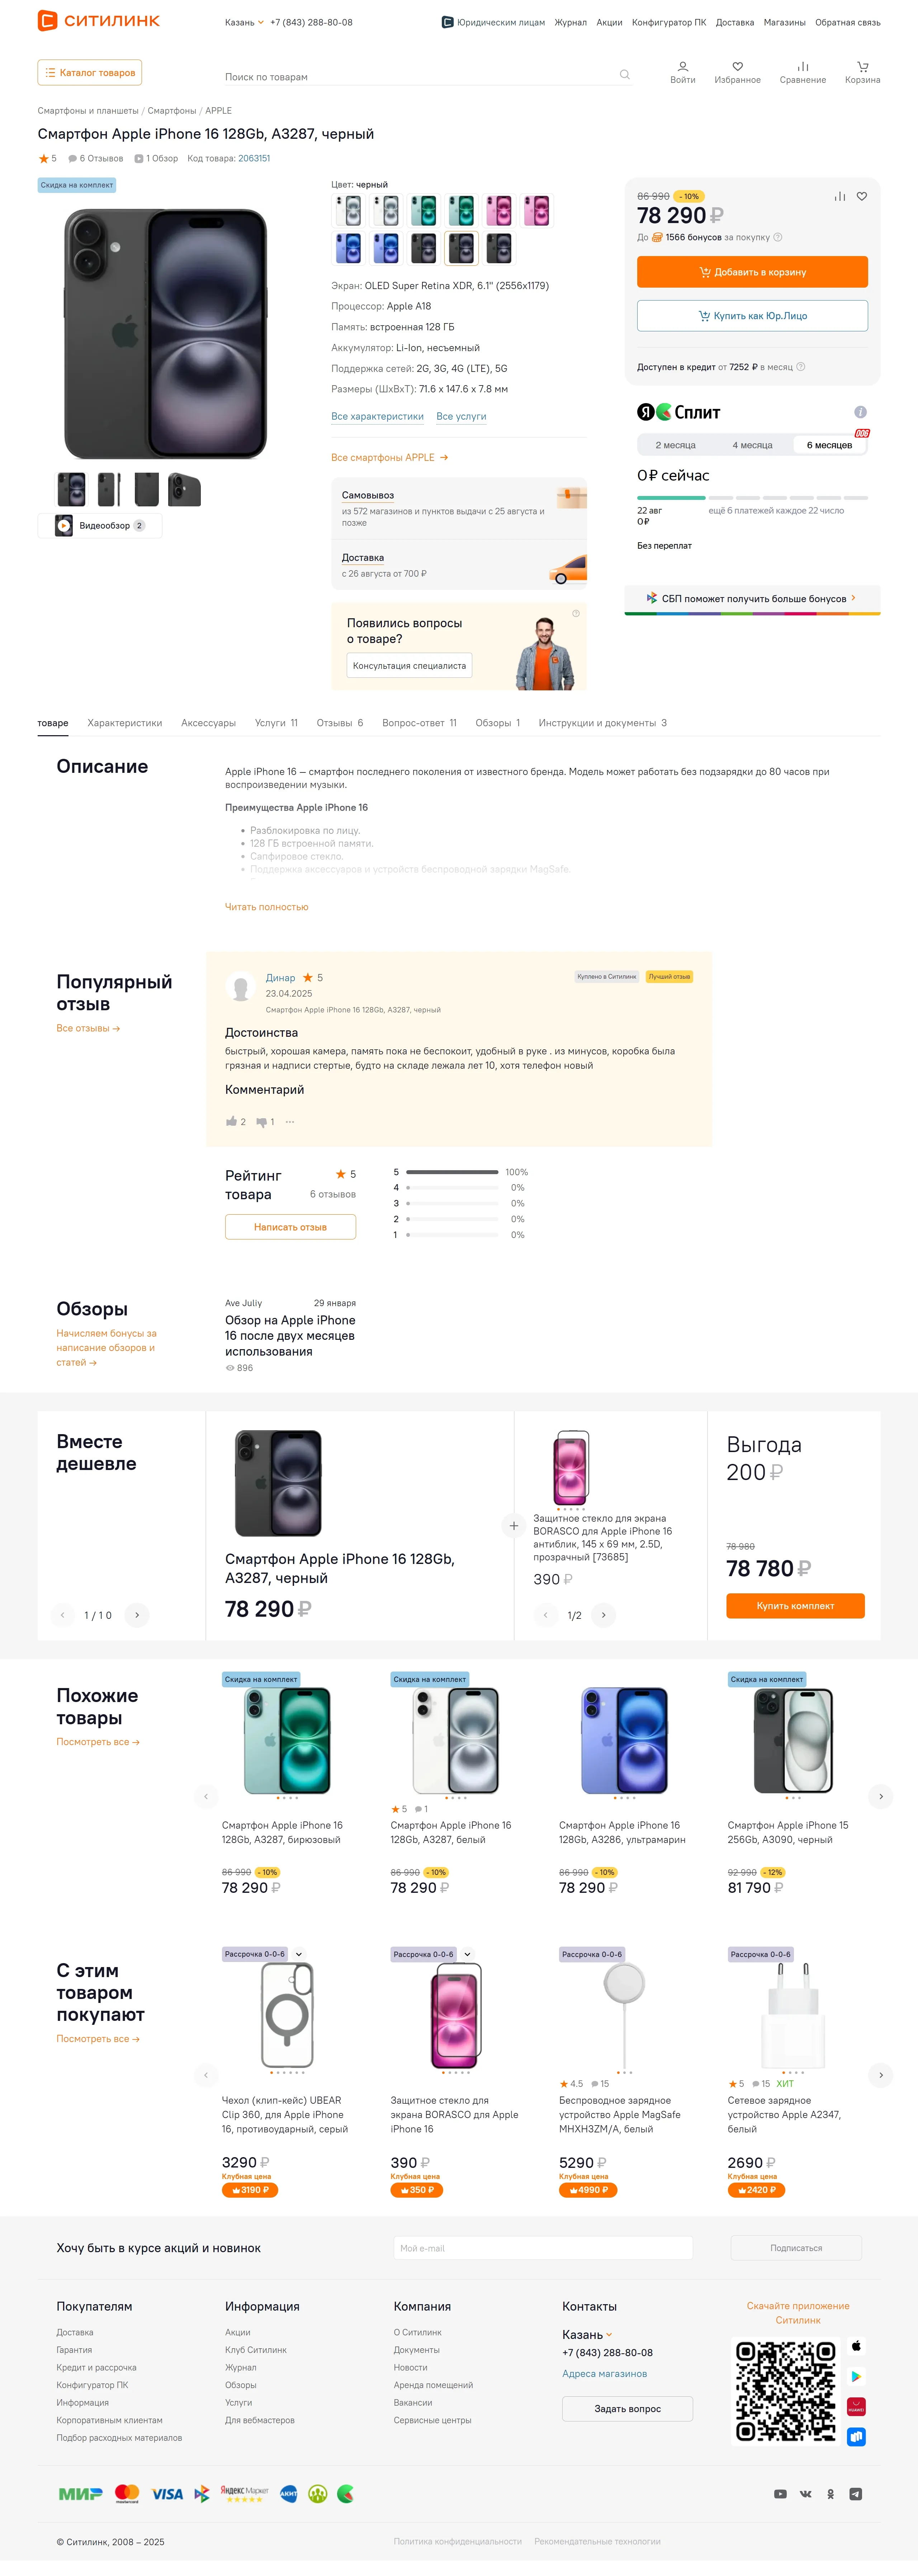Expand the Казань city selector in header

(244, 22)
